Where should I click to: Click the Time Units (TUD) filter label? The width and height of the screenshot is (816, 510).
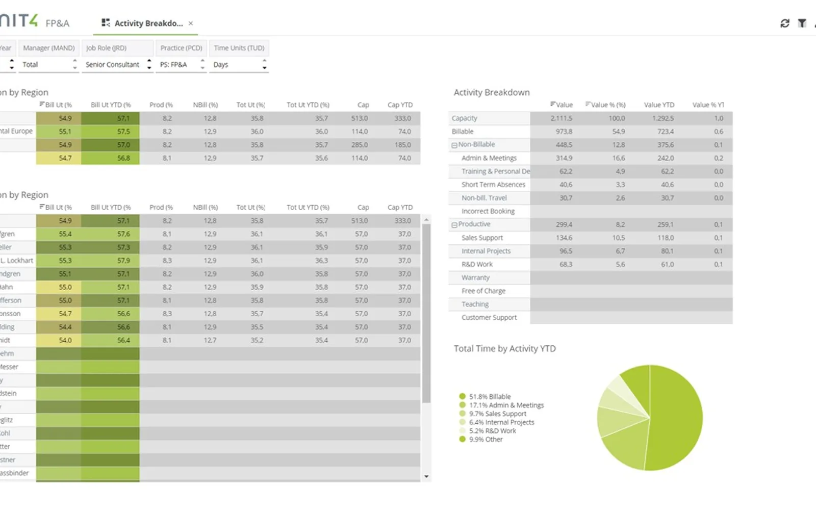click(x=239, y=48)
